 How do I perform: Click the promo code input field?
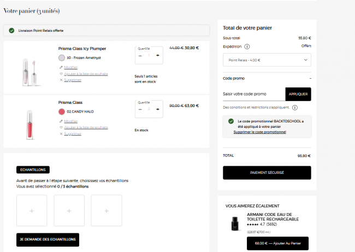(x=254, y=94)
